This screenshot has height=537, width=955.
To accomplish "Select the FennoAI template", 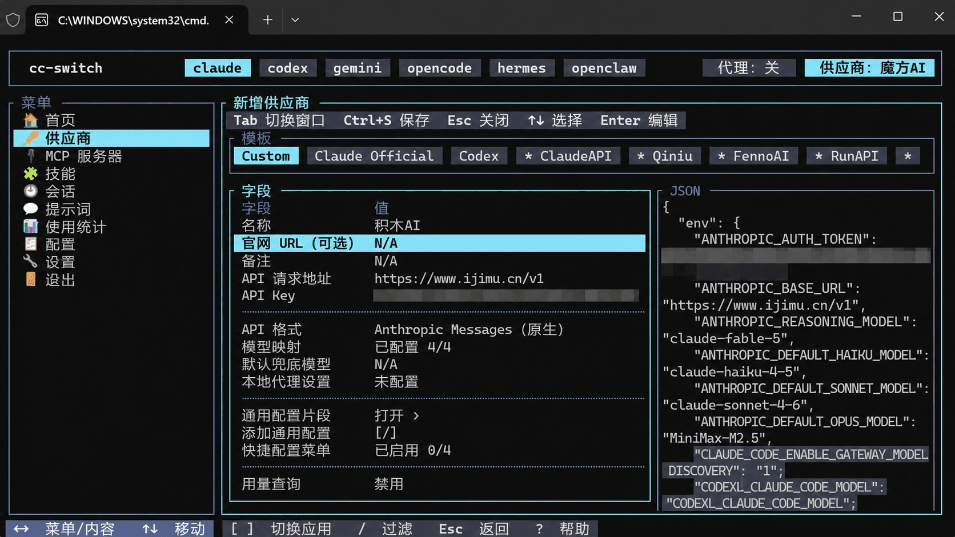I will pos(753,156).
